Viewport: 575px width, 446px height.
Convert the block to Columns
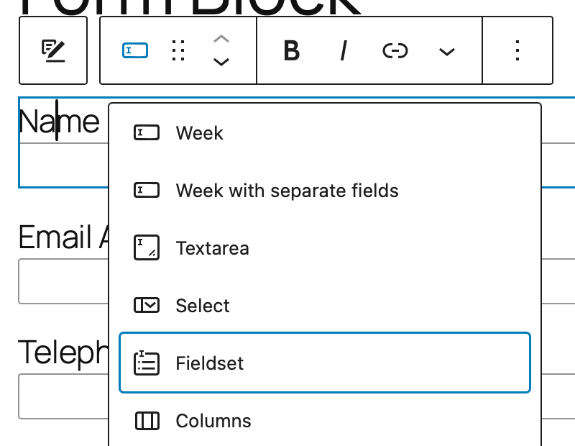tap(213, 421)
